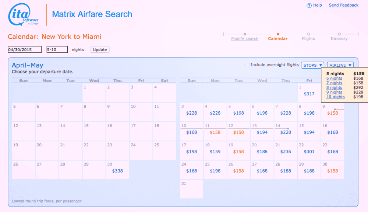Select May 27 fare $168
This screenshot has width=368, height=212.
tap(262, 171)
